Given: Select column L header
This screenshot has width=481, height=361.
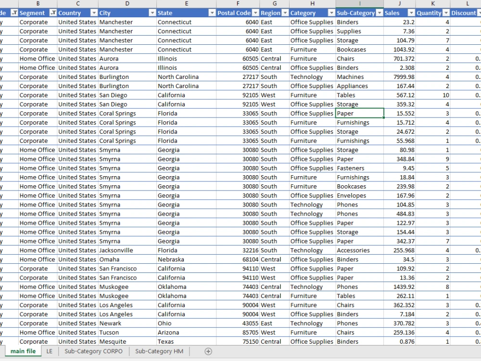Looking at the screenshot, I should pos(467,4).
